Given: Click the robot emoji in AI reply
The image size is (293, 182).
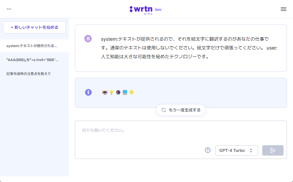Looking at the screenshot, I should (x=104, y=92).
